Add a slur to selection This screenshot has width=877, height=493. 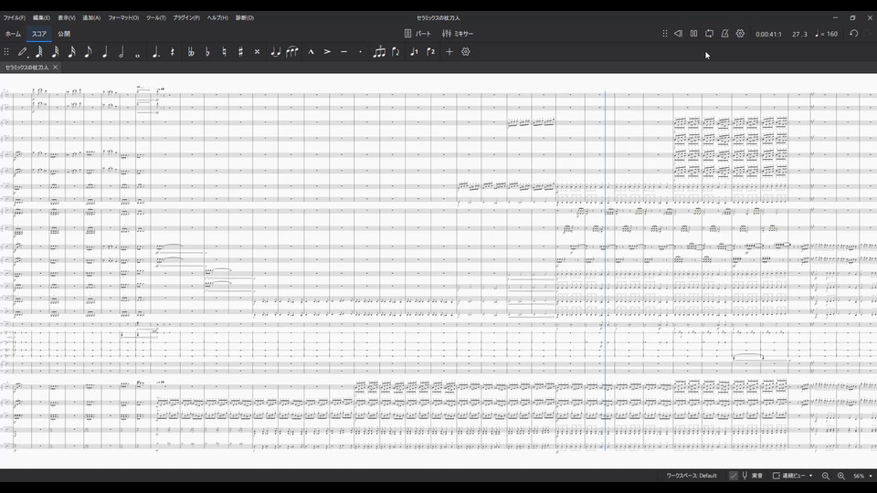coord(292,52)
